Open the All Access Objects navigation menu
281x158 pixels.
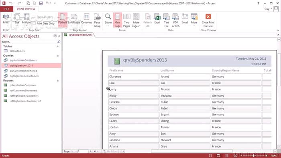click(55, 36)
